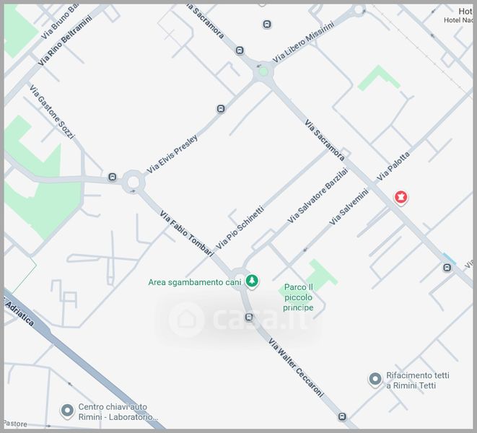Click the bus stop icon on upper Via Sacramora
Screen dimensions: 477x433
240,51
